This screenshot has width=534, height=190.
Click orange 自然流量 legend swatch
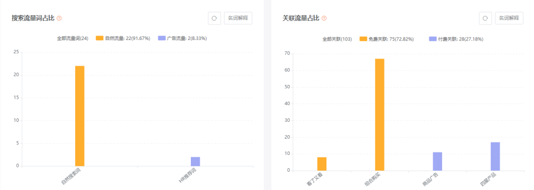[x=99, y=38]
